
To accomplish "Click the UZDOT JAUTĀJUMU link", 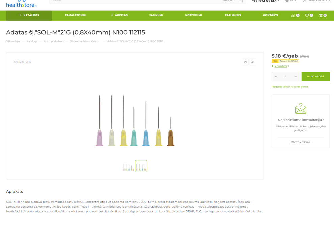I will (x=301, y=142).
